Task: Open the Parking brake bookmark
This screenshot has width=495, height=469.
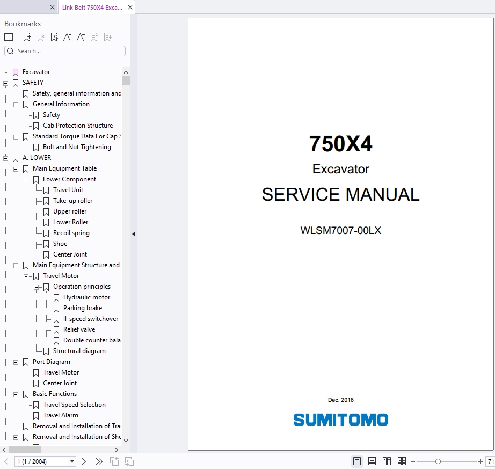Action: click(x=82, y=308)
